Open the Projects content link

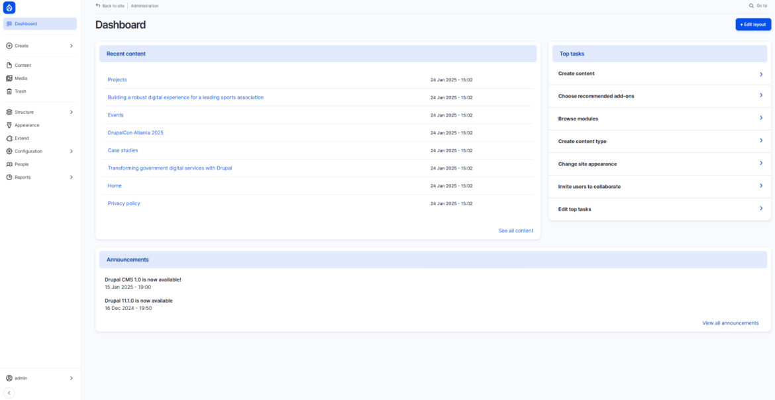coord(117,79)
